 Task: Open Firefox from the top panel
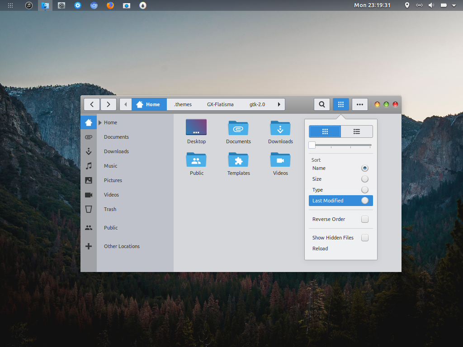(x=110, y=5)
